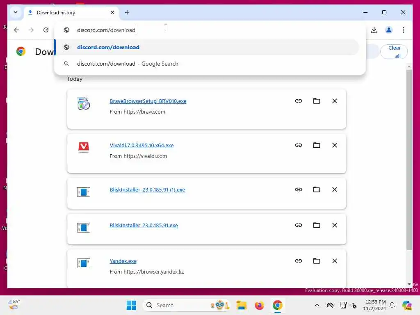Open Chrome three-dot menu
The width and height of the screenshot is (420, 315).
click(x=404, y=30)
